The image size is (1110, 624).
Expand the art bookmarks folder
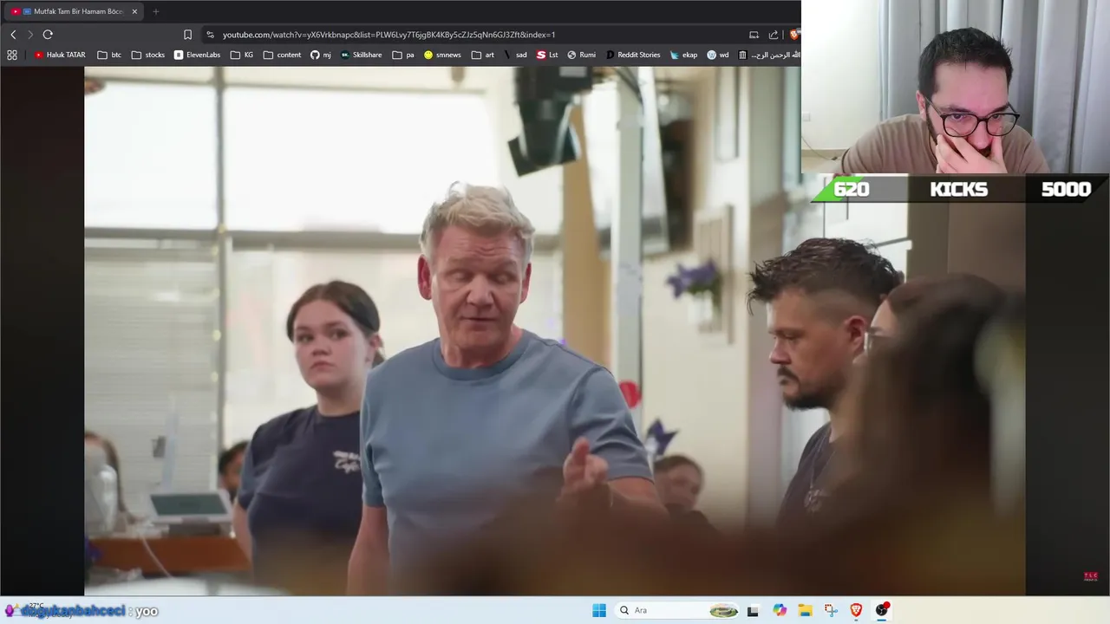tap(483, 55)
